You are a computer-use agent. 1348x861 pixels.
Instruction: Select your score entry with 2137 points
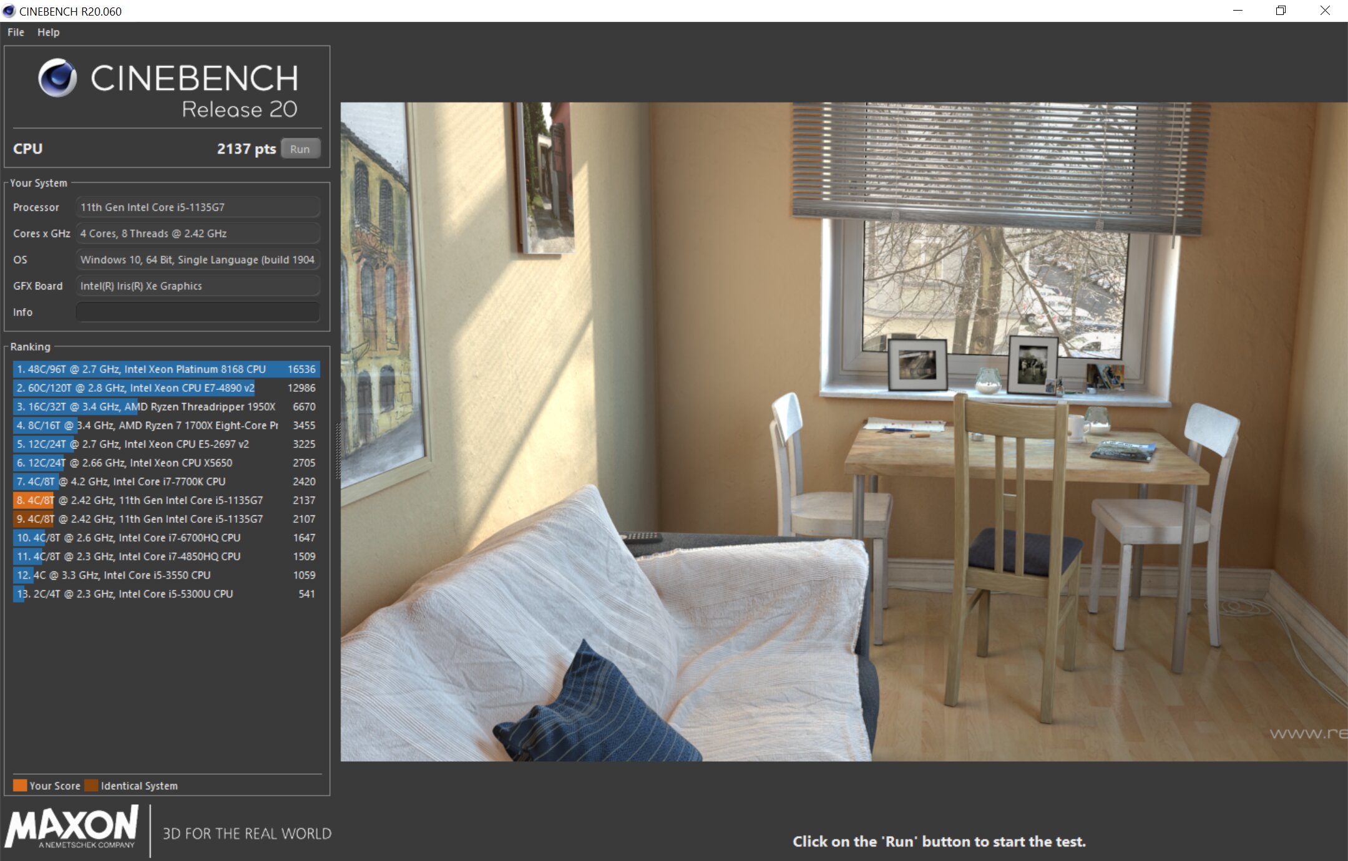click(x=166, y=500)
